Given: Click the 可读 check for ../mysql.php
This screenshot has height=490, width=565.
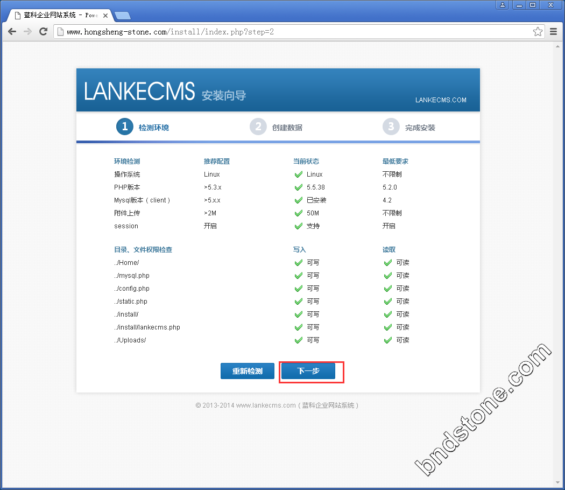Looking at the screenshot, I should pos(388,276).
